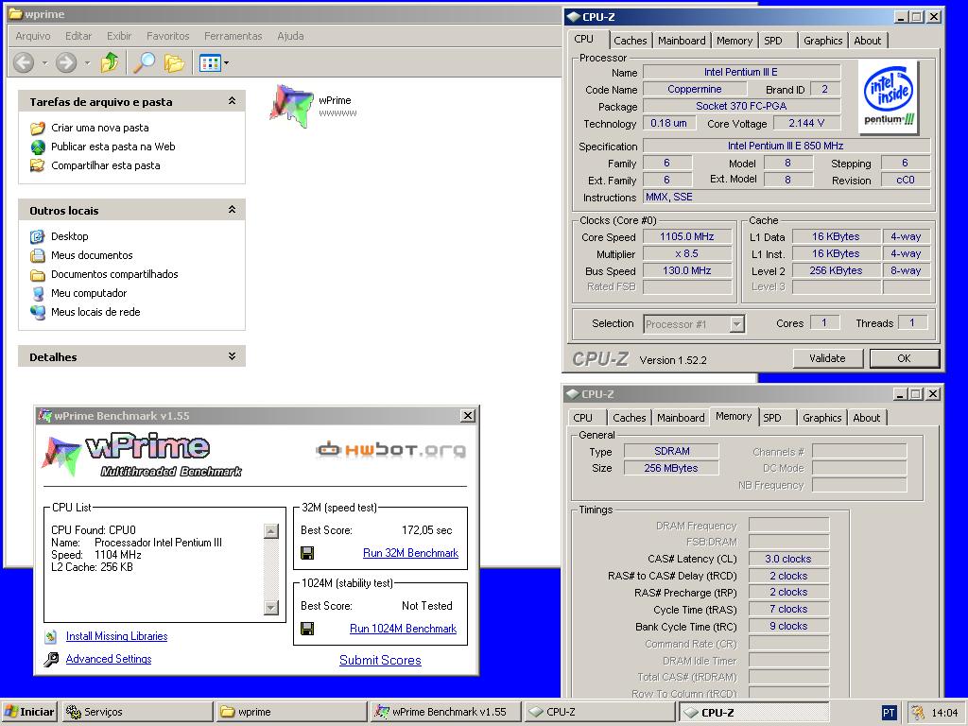Open the Graphics tab in lower CPU-Z window
The image size is (968, 726).
pos(821,418)
